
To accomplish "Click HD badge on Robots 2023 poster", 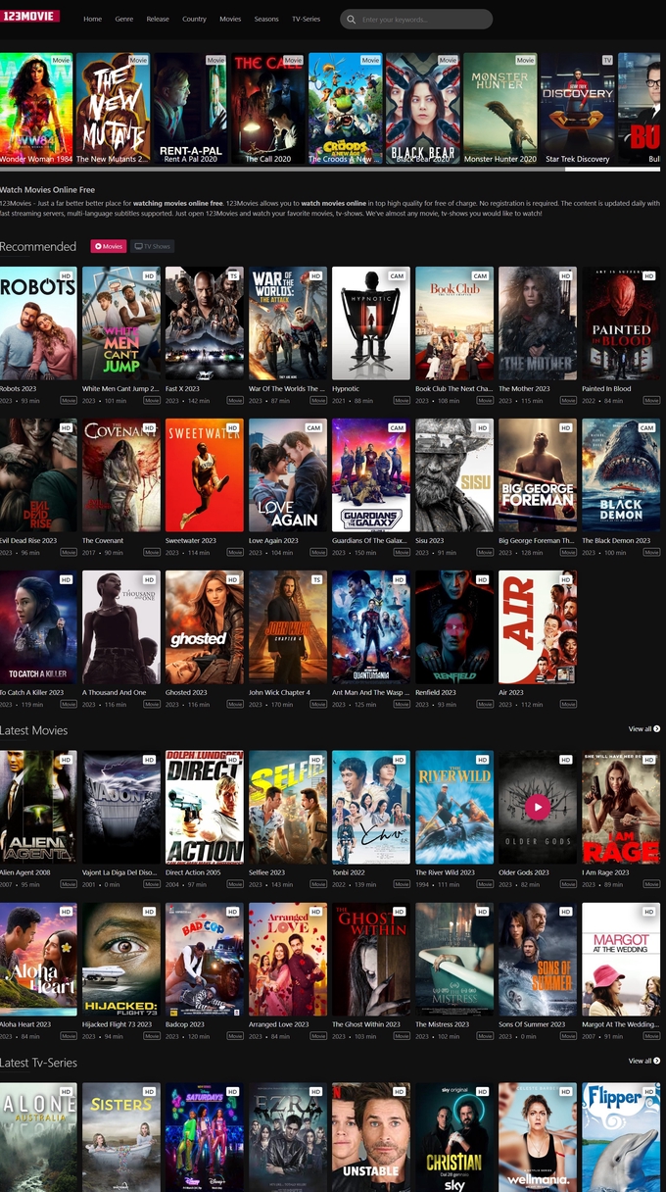I will click(x=67, y=275).
